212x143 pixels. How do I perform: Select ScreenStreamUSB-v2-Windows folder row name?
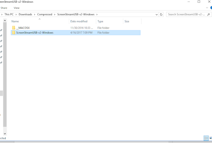35,32
